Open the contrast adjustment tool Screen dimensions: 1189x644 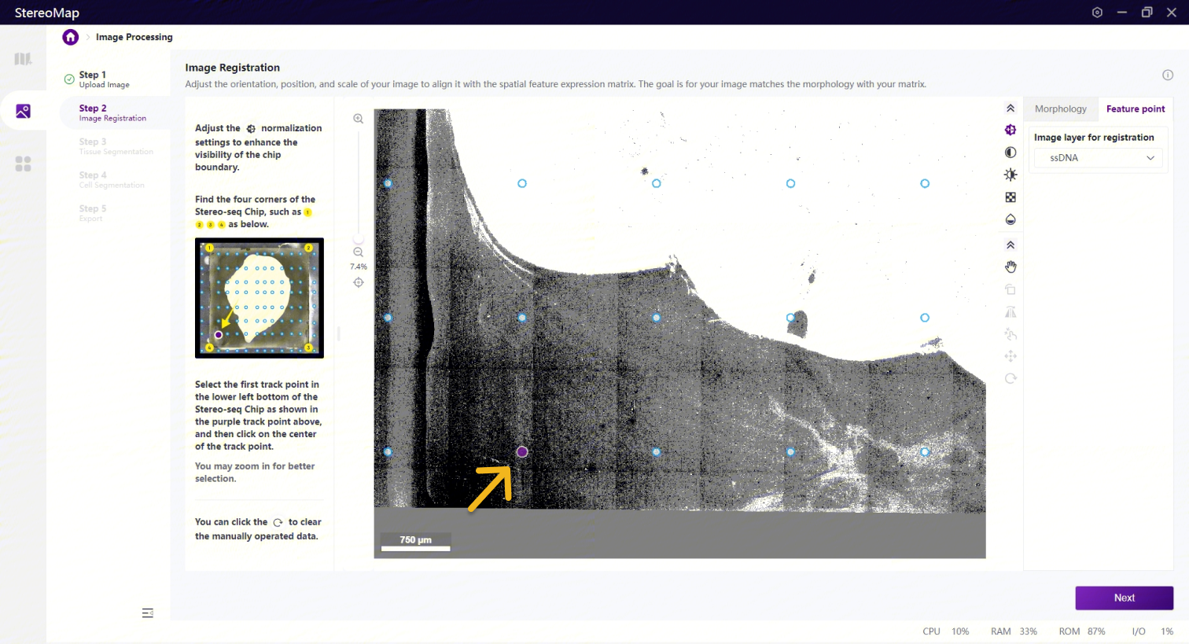1010,153
